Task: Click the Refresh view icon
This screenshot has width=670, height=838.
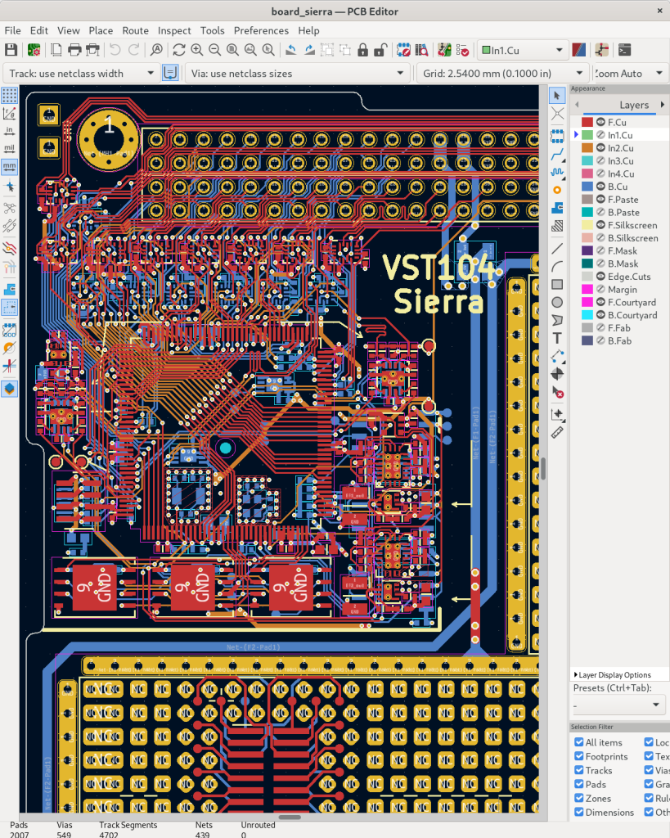Action: pos(178,51)
